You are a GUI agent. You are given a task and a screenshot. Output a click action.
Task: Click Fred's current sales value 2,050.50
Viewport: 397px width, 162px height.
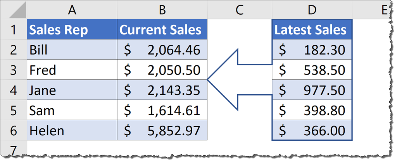(162, 70)
